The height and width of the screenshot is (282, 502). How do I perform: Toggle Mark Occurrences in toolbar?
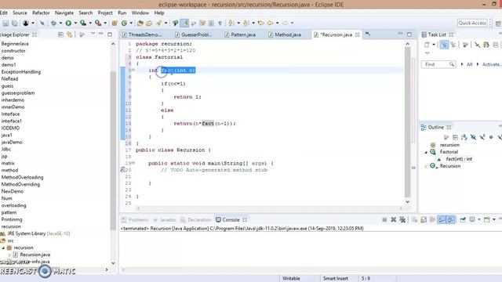184,23
